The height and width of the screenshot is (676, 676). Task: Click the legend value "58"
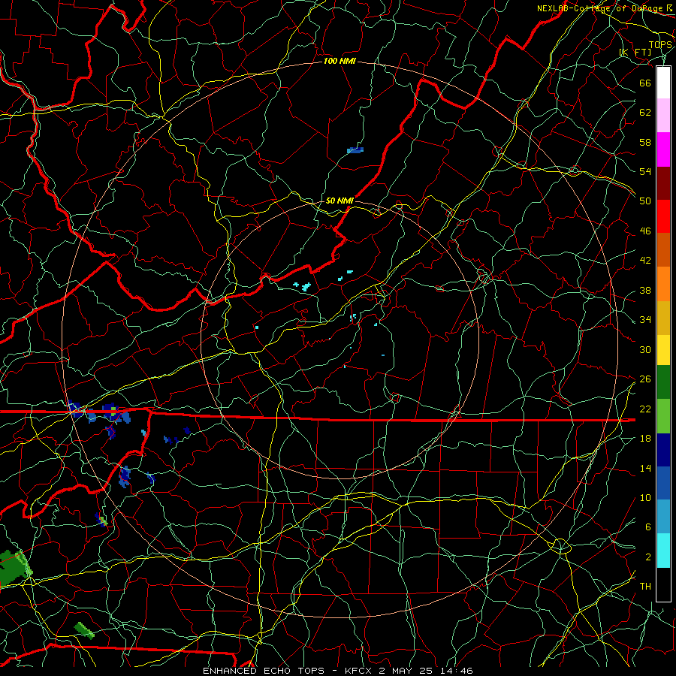(x=645, y=142)
